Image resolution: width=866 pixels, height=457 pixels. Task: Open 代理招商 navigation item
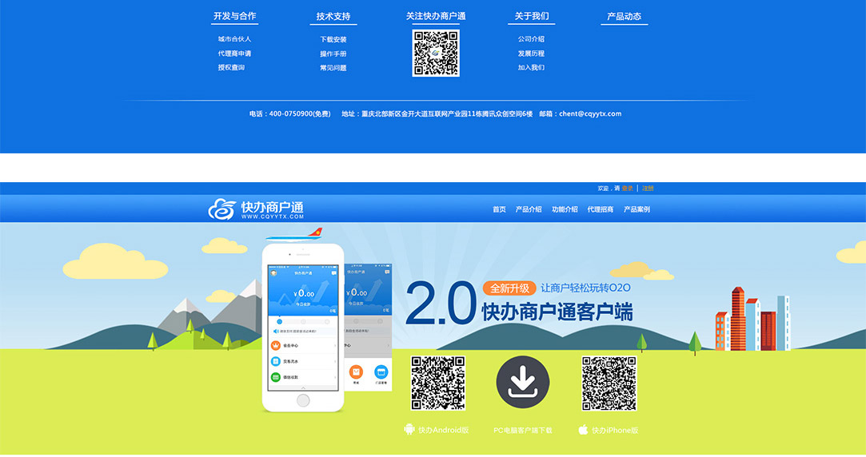(x=601, y=209)
